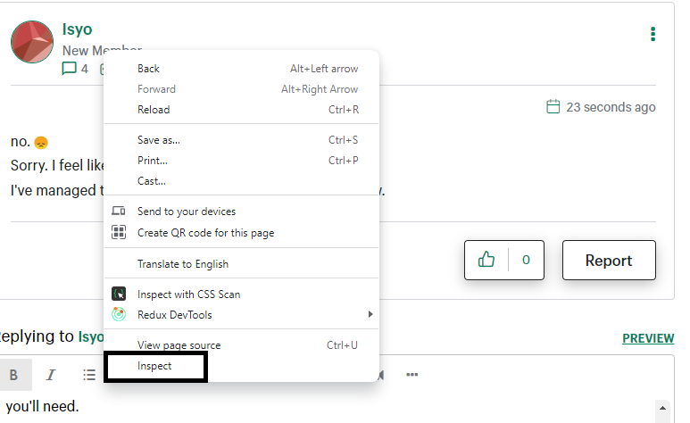Screen dimensions: 690x423
Task: Open the Isyo username profile link
Action: tap(77, 29)
